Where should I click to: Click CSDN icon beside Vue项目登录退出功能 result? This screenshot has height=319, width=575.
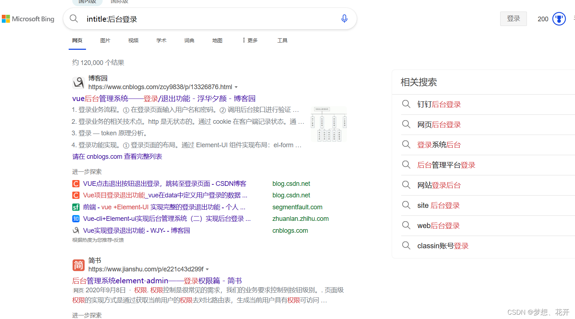pos(76,195)
